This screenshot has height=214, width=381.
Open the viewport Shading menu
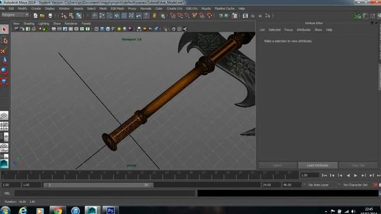coord(29,24)
